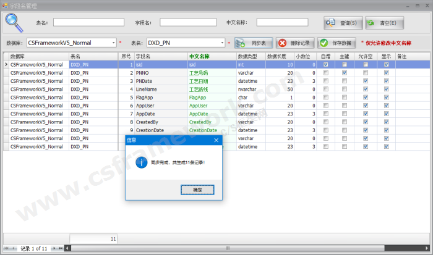This screenshot has width=433, height=255.
Task: Click the top 字段名 search input field
Action: click(188, 23)
